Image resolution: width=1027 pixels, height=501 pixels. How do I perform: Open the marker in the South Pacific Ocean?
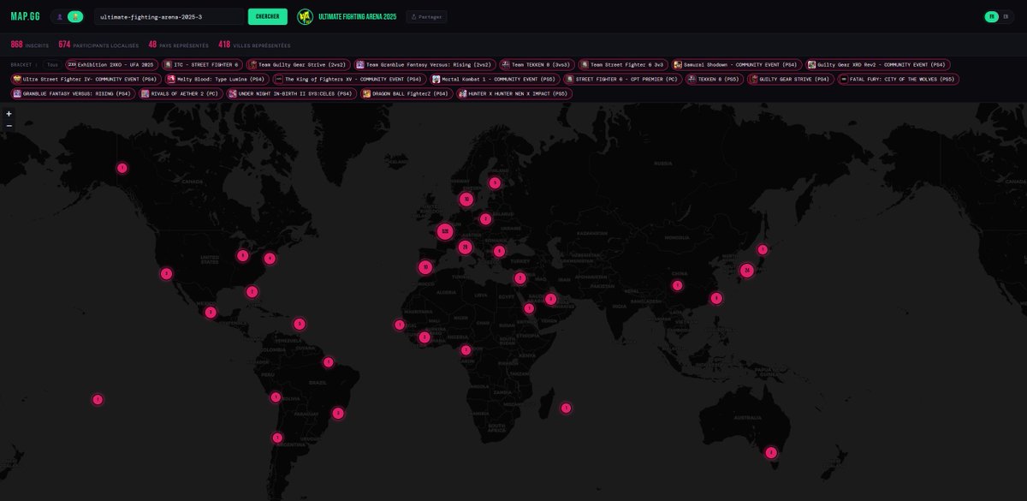click(x=98, y=399)
